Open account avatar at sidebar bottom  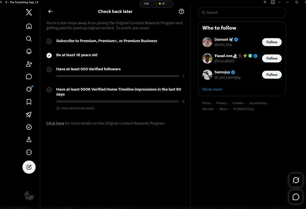29,196
